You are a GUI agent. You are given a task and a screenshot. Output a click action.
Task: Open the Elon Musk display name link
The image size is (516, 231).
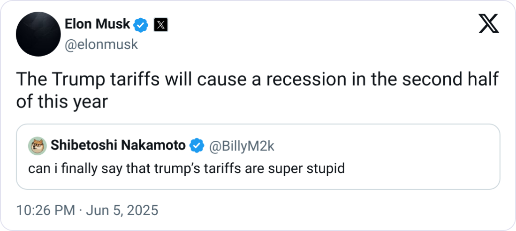point(97,24)
